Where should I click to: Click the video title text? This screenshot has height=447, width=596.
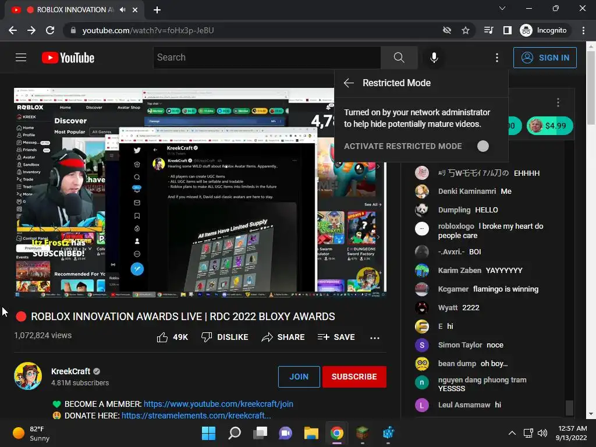(183, 317)
